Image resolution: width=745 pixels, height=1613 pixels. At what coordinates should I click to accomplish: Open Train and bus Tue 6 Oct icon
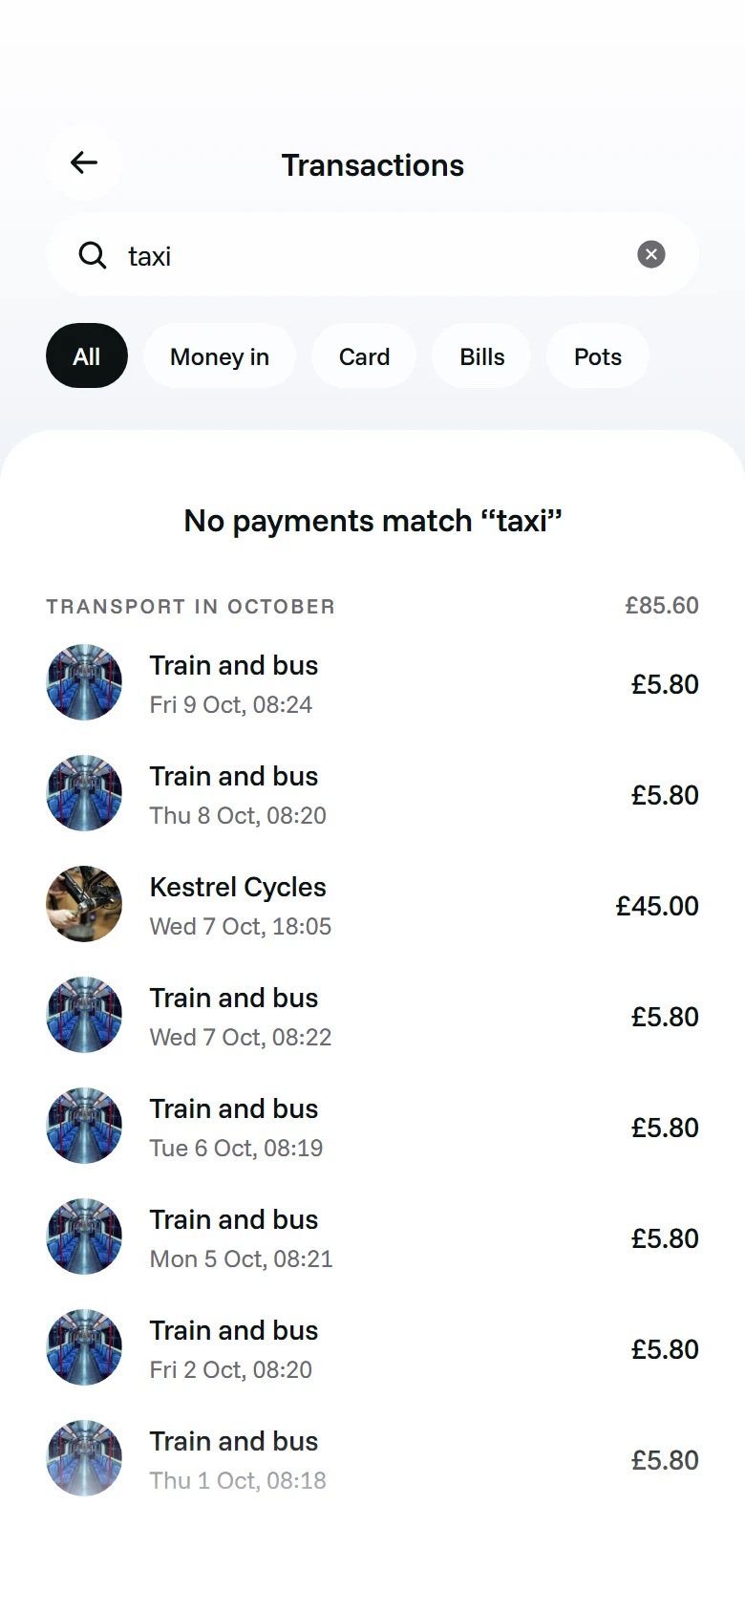pyautogui.click(x=84, y=1126)
